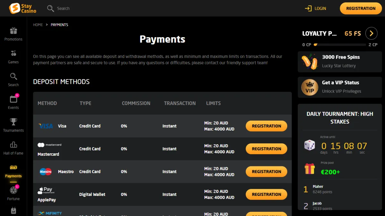This screenshot has height=216, width=385.
Task: Click the DEPOSIT METHODS heading
Action: (x=61, y=82)
